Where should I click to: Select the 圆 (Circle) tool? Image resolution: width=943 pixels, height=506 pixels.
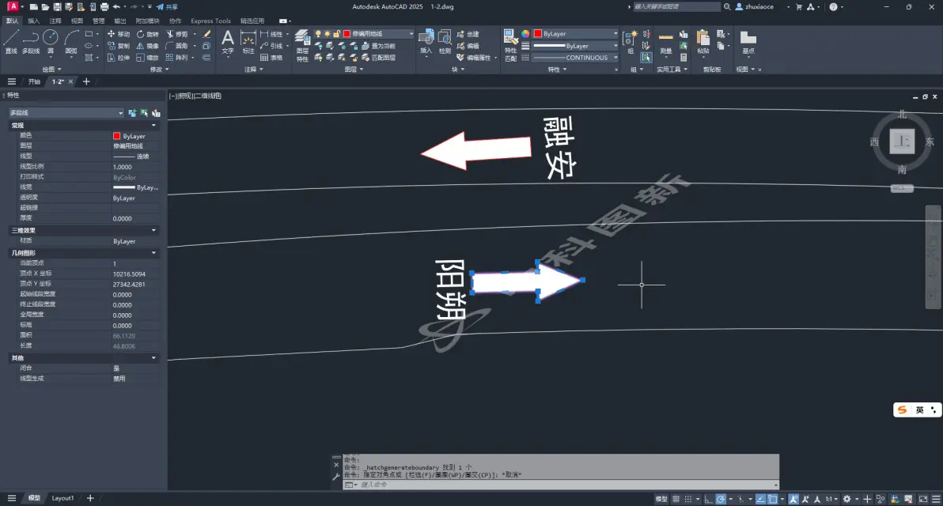[x=51, y=42]
